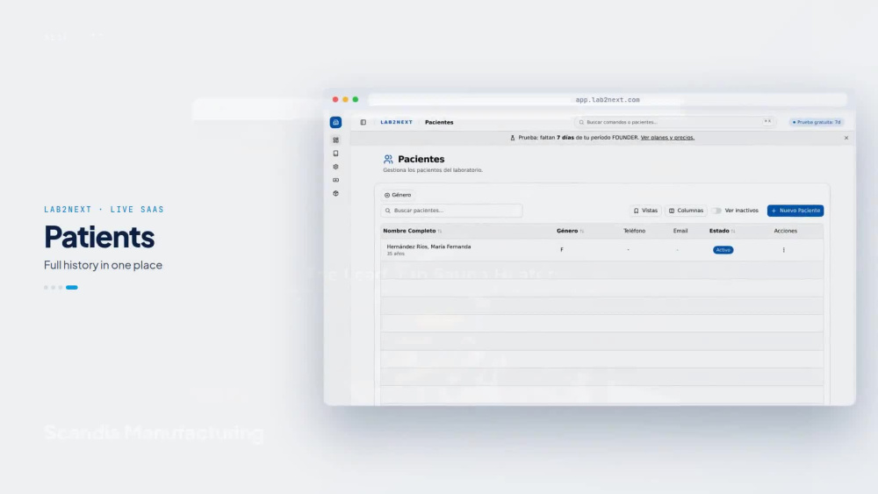Click Nuevo Paciente button

coord(795,211)
